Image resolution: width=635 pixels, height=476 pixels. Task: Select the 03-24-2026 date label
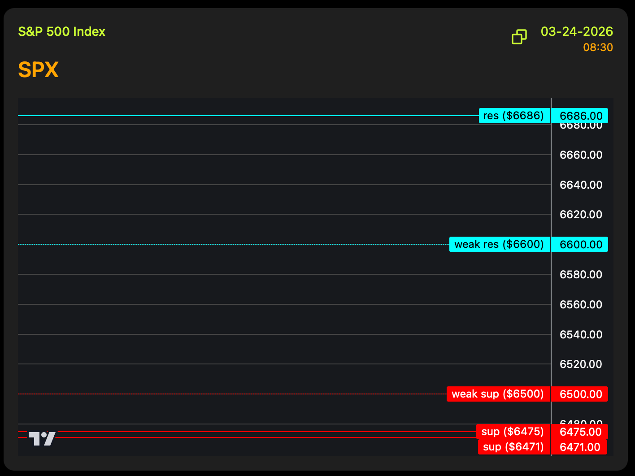coord(577,32)
